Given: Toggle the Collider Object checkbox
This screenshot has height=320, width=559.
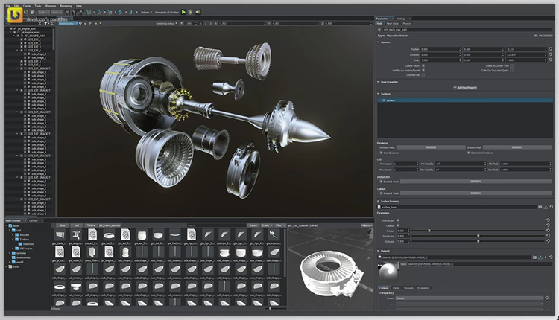Looking at the screenshot, I should (423, 65).
